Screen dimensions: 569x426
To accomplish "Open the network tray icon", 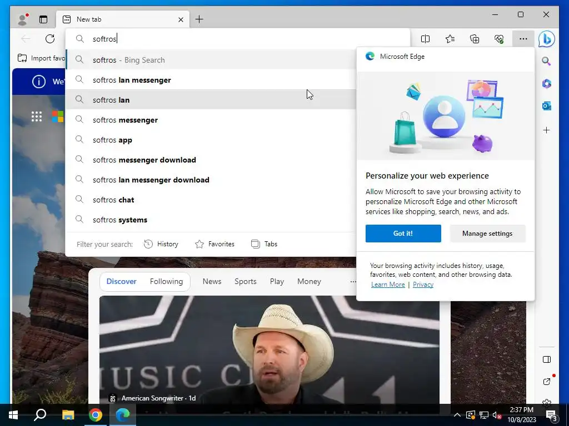I will 484,415.
